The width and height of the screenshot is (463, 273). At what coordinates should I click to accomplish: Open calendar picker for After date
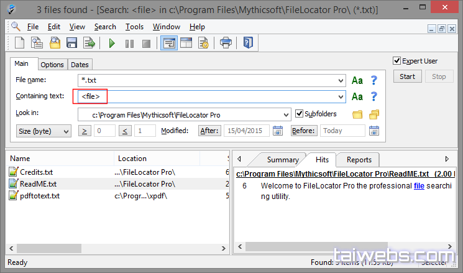click(278, 131)
